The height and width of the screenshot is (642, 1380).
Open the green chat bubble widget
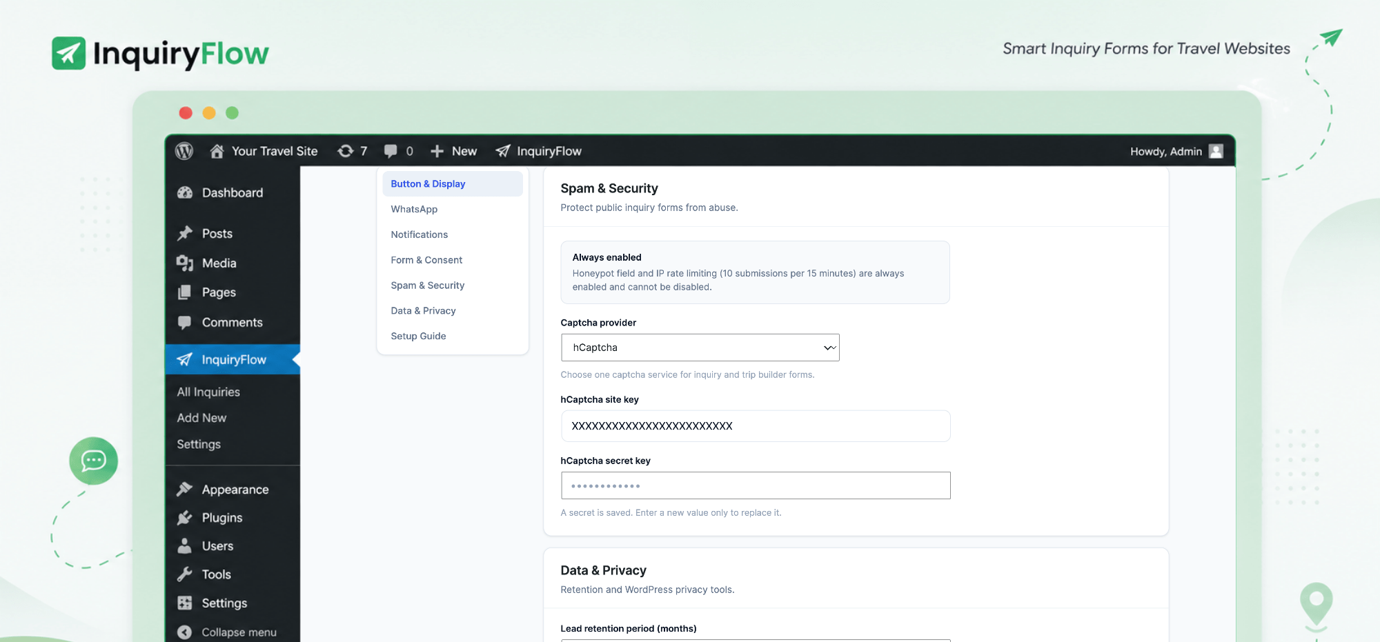94,461
